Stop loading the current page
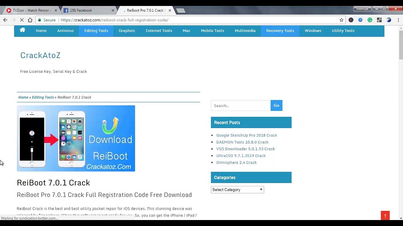Image resolution: width=403 pixels, height=226 pixels. [x=22, y=20]
